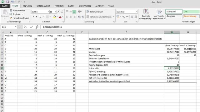Screen dimensions: 200x112
Task: Click the Undo arrow icon
Action: click(12, 2)
